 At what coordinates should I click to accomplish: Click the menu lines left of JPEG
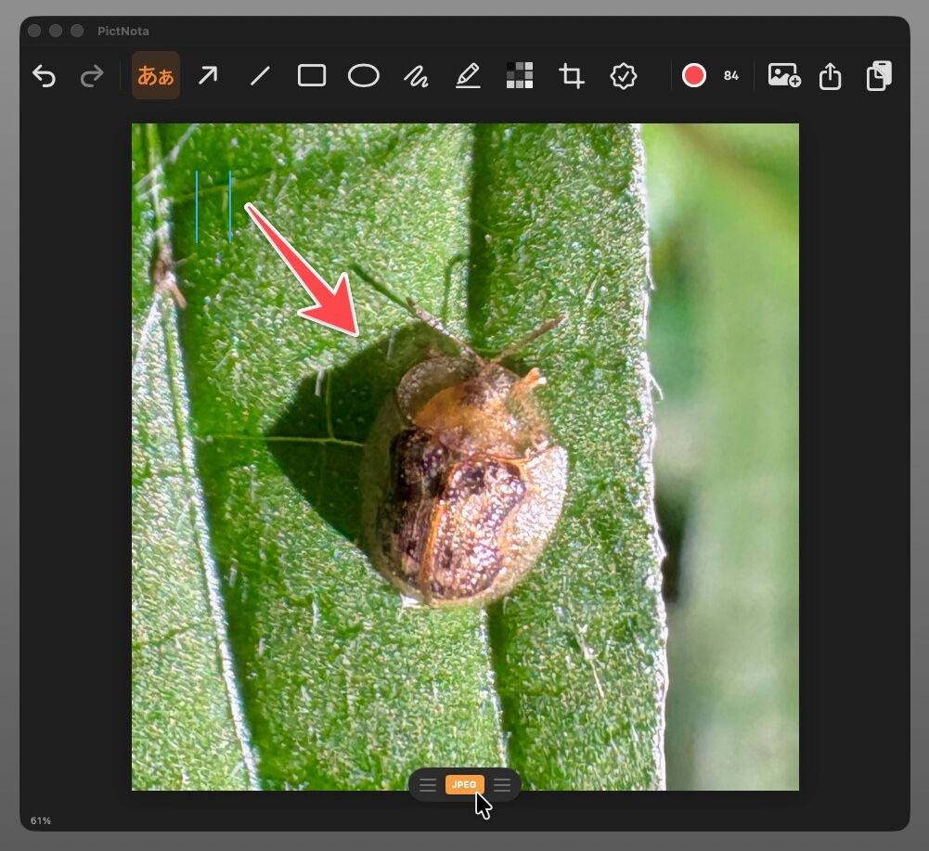point(428,785)
